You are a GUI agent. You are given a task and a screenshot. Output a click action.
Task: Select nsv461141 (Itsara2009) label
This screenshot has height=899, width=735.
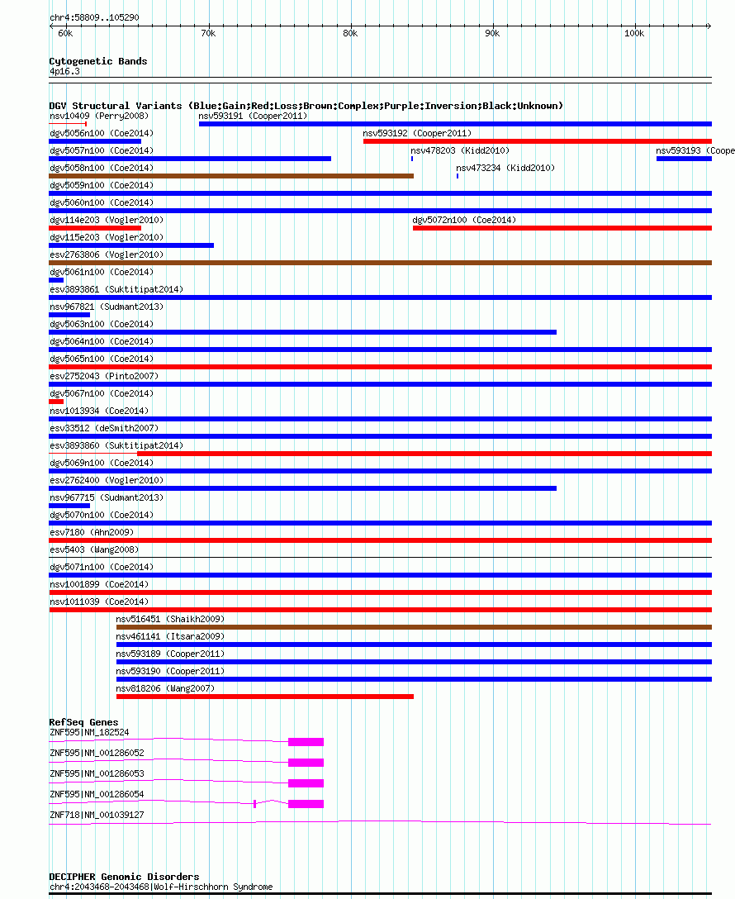click(170, 636)
